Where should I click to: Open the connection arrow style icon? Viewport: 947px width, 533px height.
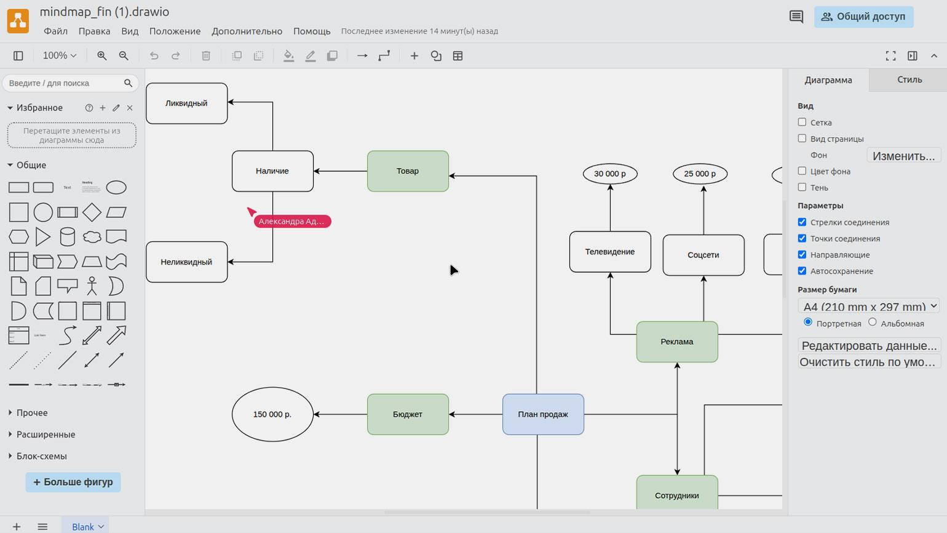362,56
